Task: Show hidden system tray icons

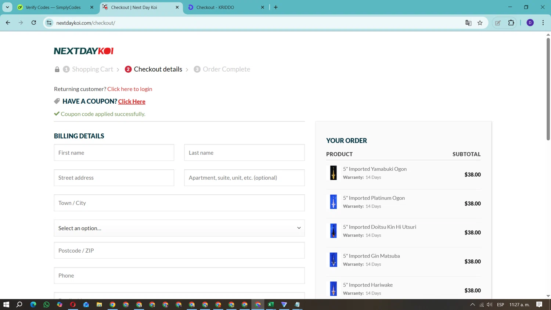Action: click(473, 304)
